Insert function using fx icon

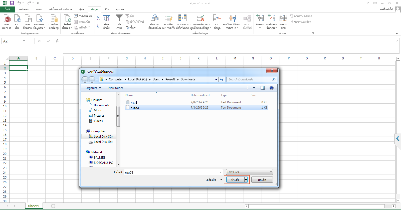[x=57, y=41]
